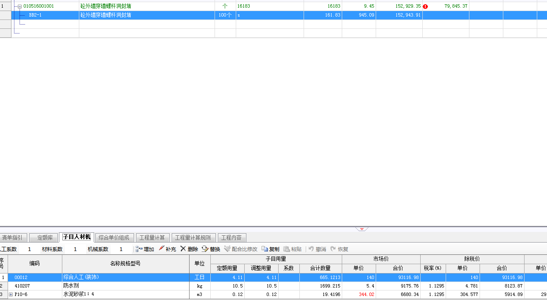The width and height of the screenshot is (547, 307).
Task: Click the 152,943.91 total cell in BB2-1 row
Action: pyautogui.click(x=399, y=15)
